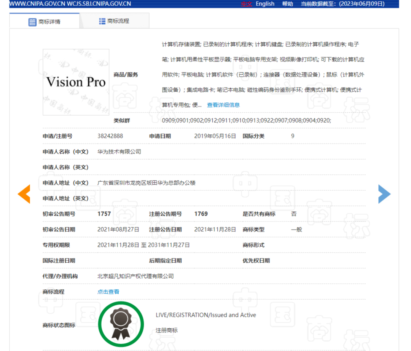This screenshot has width=411, height=351.
Task: Open the 帮助 help link
Action: pos(288,3)
